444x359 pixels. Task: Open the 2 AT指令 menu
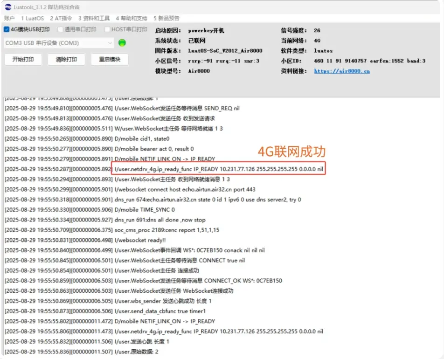(x=61, y=18)
